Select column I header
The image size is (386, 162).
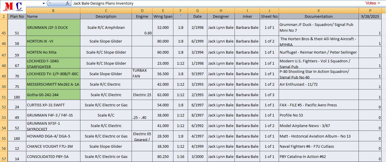pos(247,10)
